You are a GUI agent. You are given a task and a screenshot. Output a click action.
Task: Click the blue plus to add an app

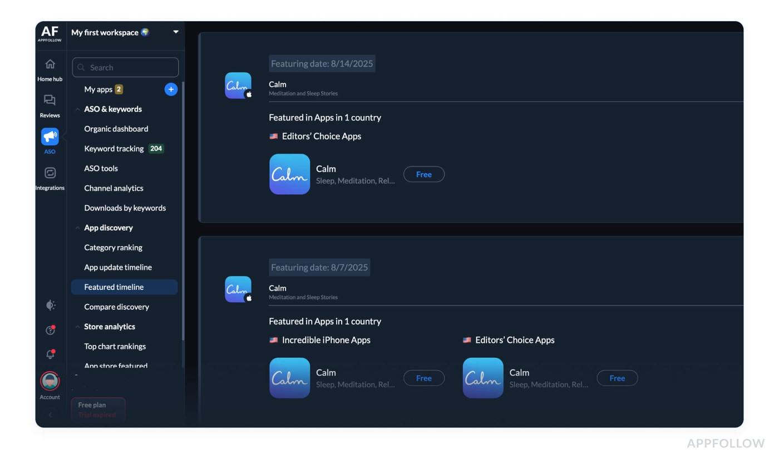(171, 89)
